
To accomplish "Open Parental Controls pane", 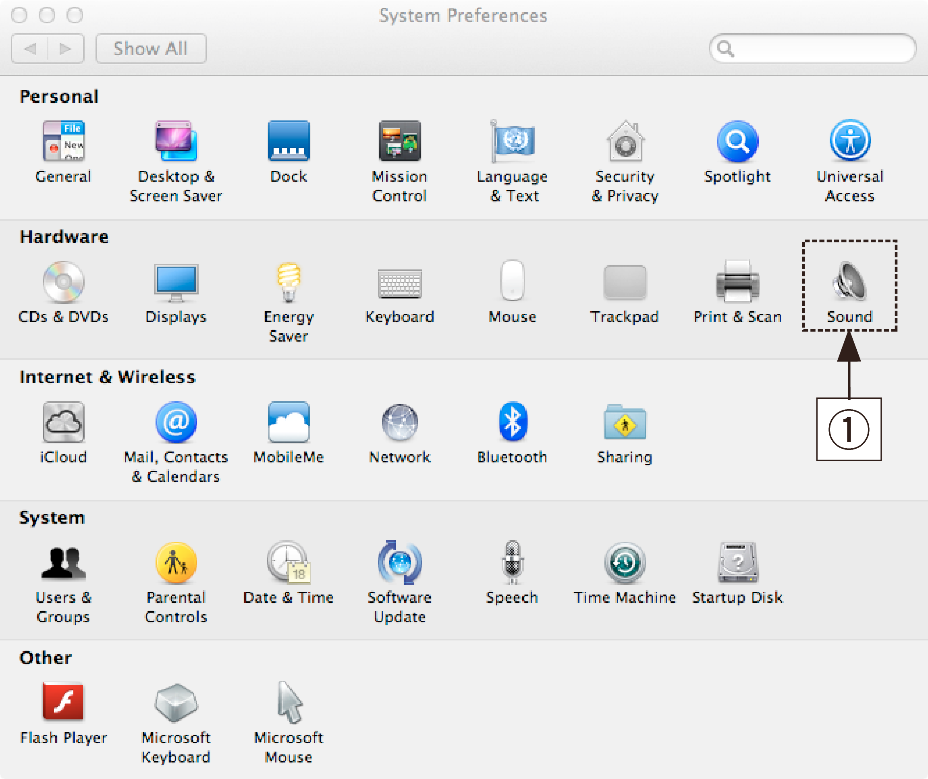I will [176, 562].
